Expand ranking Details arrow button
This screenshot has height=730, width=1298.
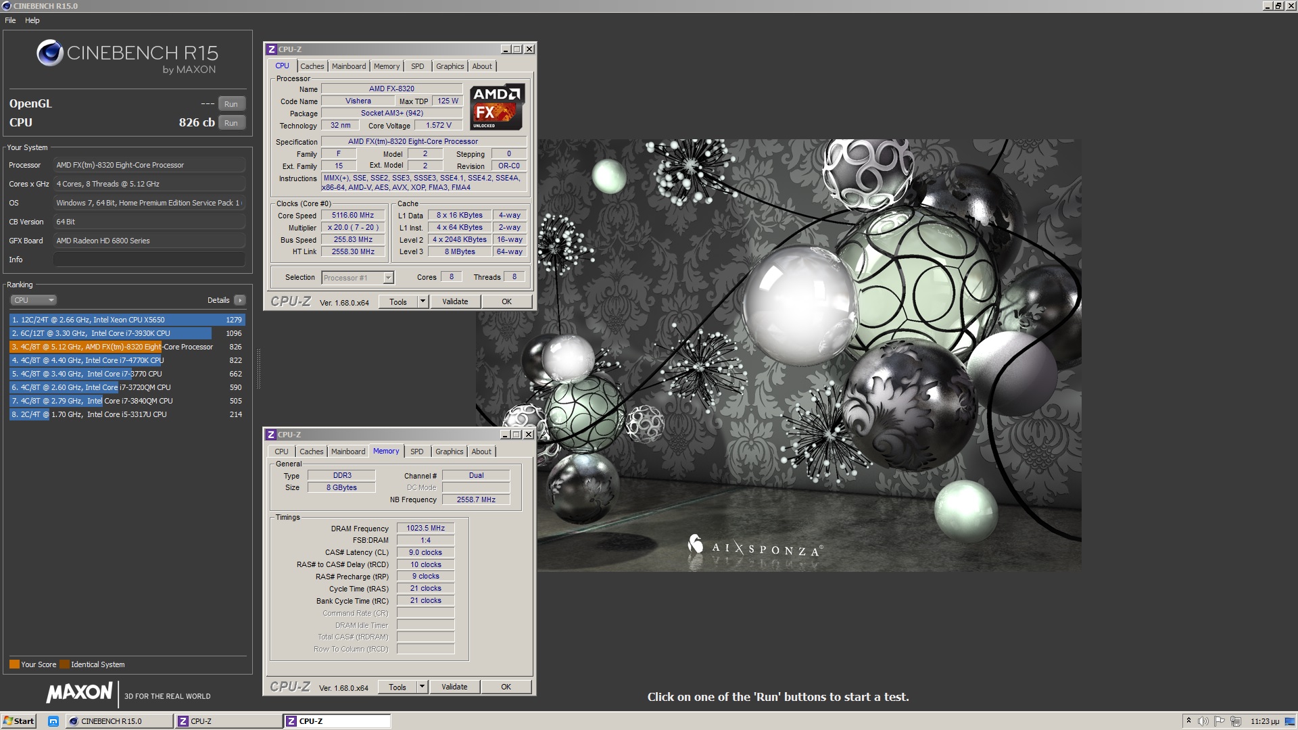tap(240, 300)
